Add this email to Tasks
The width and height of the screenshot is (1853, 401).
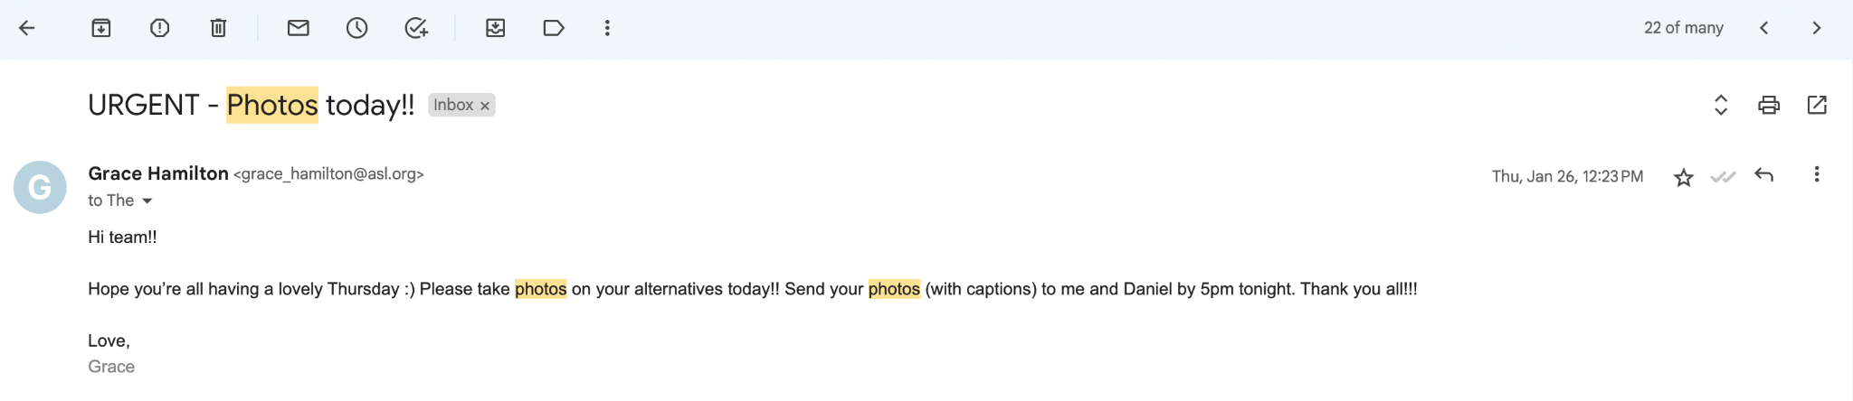tap(415, 28)
